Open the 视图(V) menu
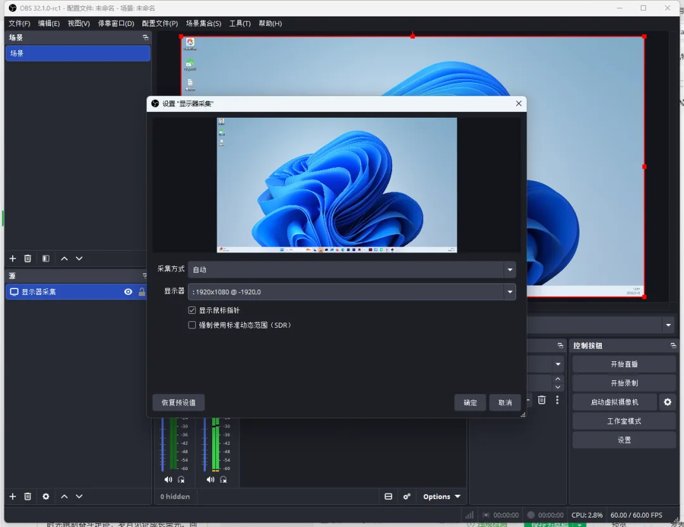684x527 pixels. (79, 23)
